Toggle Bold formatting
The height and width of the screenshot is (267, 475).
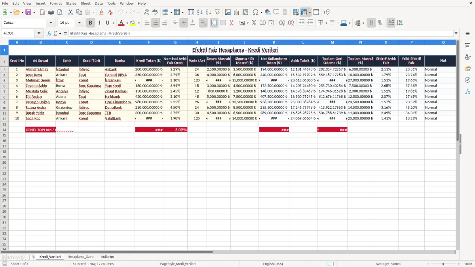(91, 23)
